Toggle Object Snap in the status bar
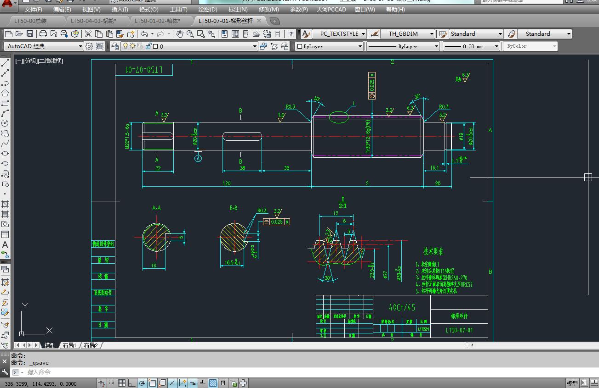 click(152, 383)
